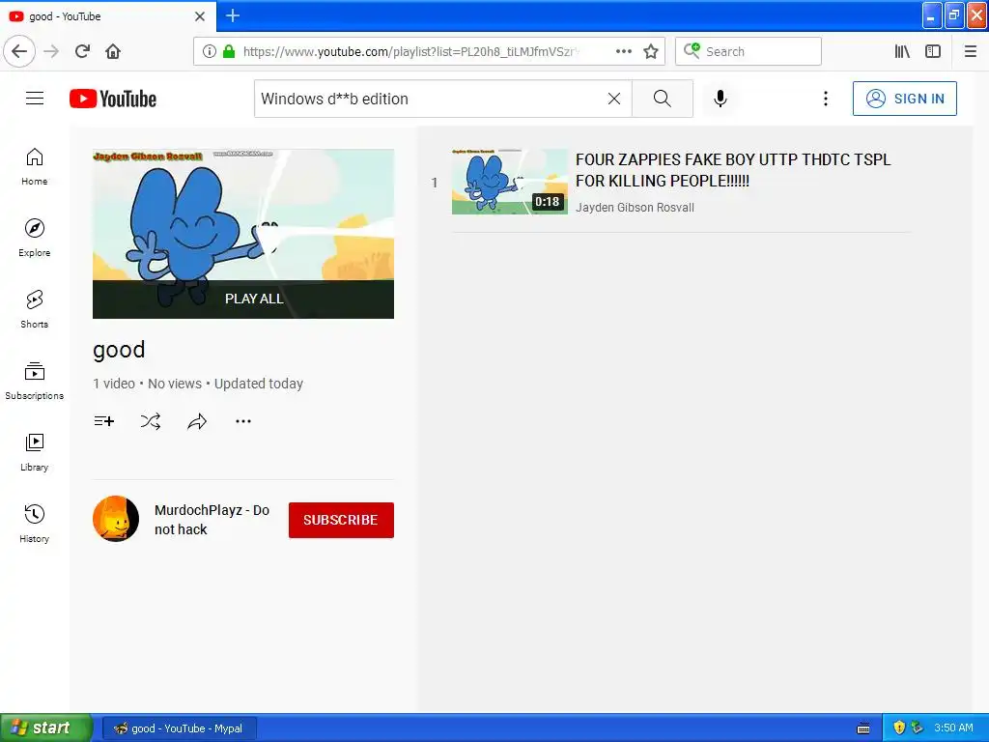Shuffle play the playlist
989x742 pixels.
pos(150,421)
